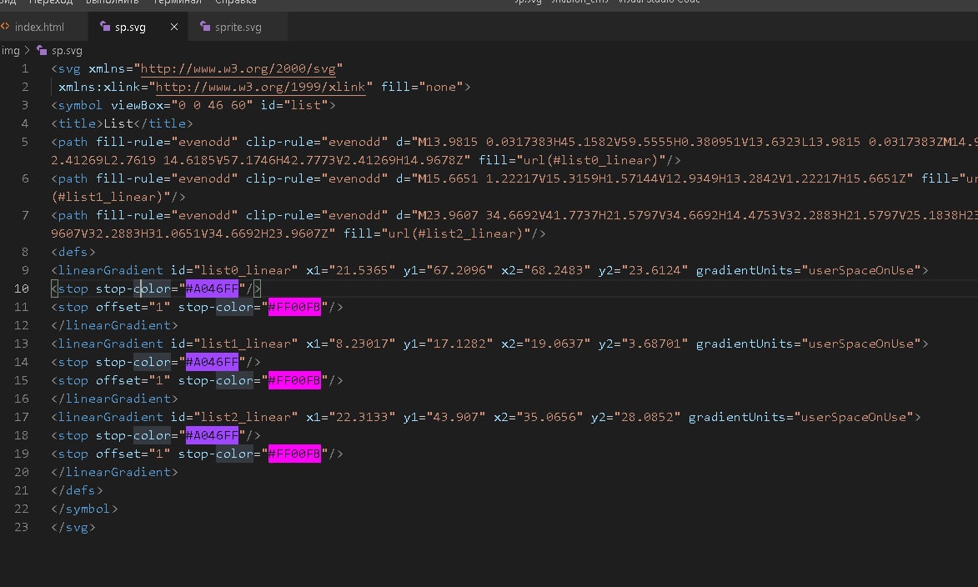Click the #FF00FB color on line 19
This screenshot has width=978, height=587.
click(294, 454)
